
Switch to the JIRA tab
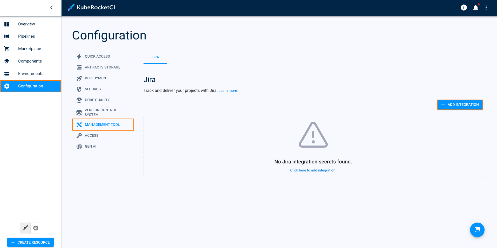click(155, 57)
